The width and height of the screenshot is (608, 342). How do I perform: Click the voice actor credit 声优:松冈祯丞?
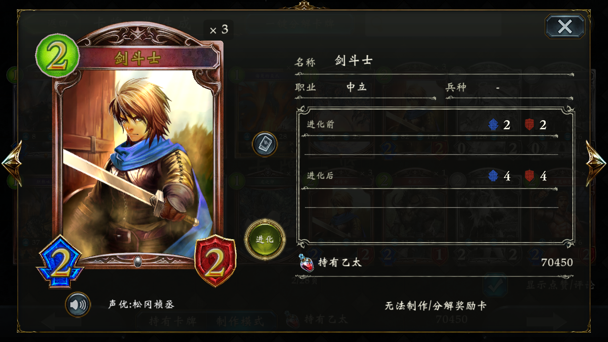[x=141, y=305]
